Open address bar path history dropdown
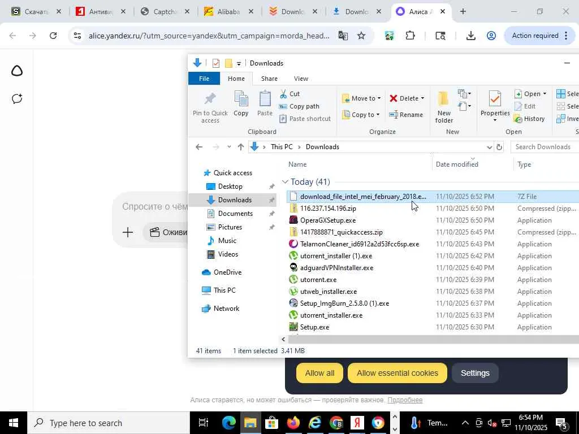Viewport: 579px width, 434px height. tap(489, 147)
